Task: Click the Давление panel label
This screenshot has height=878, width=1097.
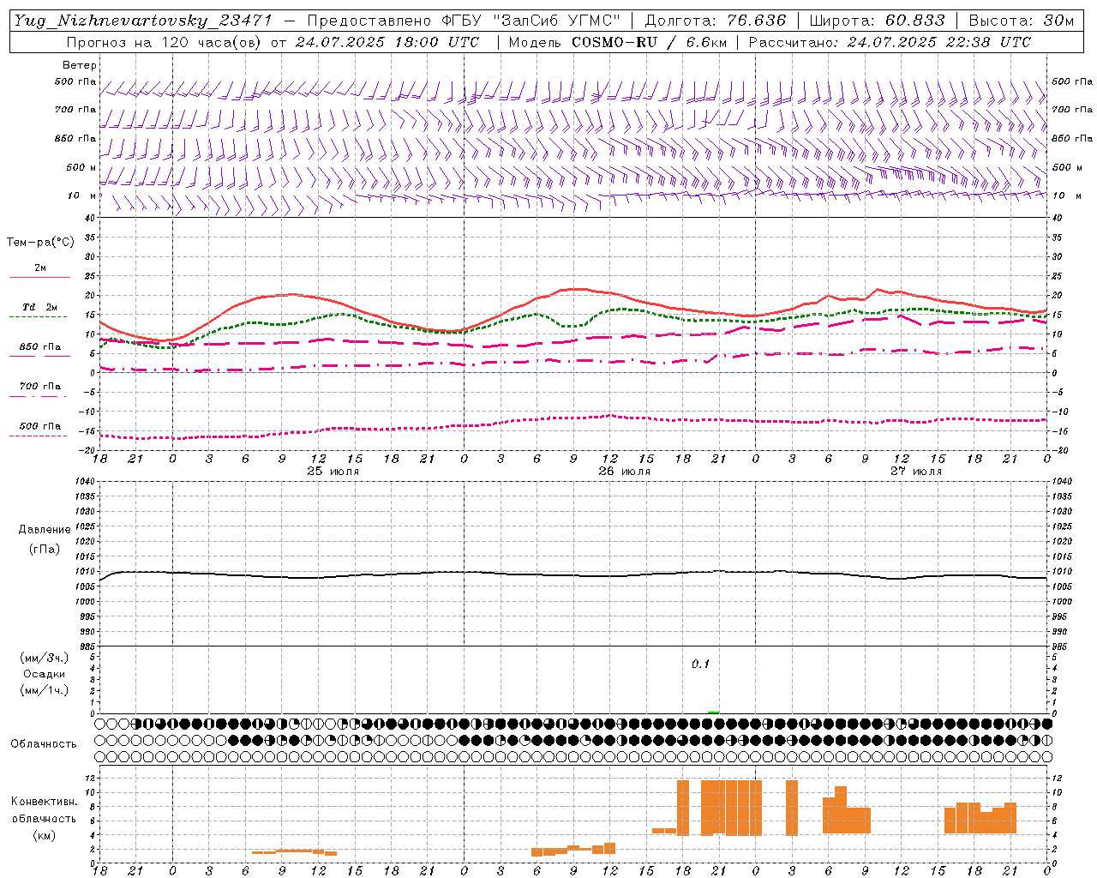Action: pos(45,530)
